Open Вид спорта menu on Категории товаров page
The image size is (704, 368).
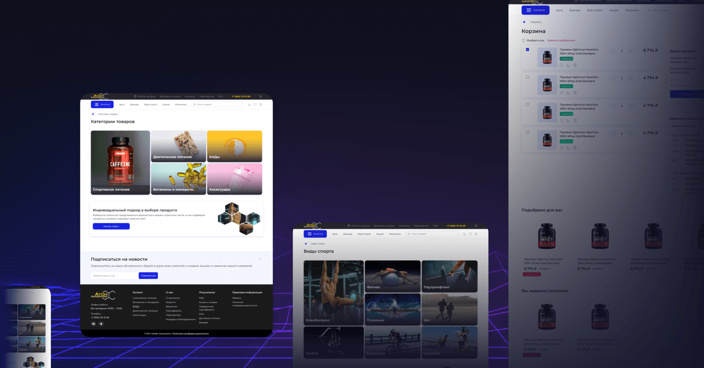pos(151,104)
